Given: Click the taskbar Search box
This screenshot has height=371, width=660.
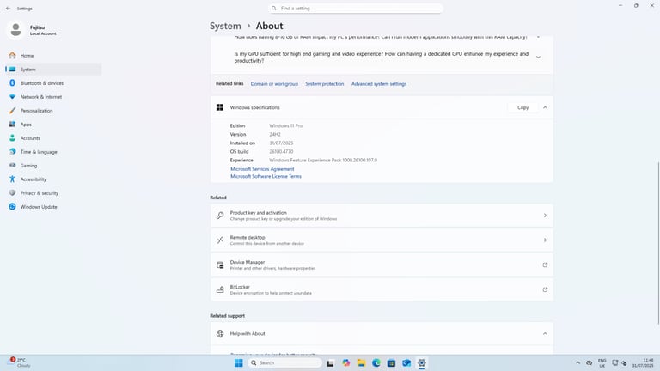Looking at the screenshot, I should [284, 363].
